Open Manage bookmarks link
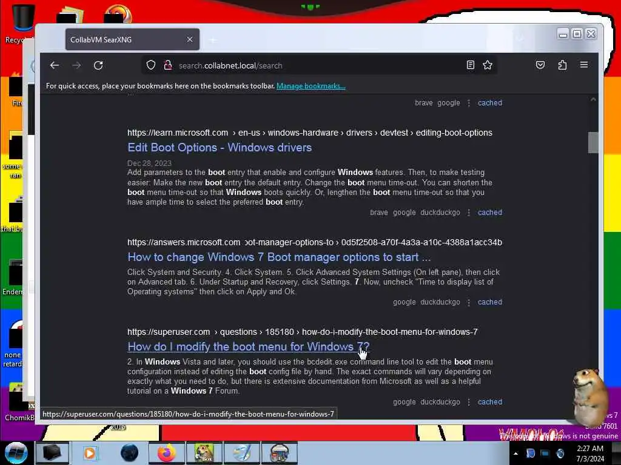621x465 pixels. tap(311, 86)
